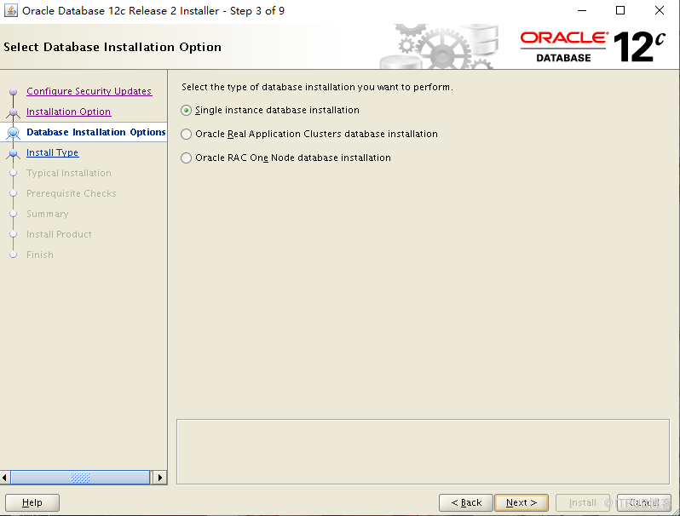This screenshot has height=516, width=680.
Task: Click the Installation Option step bullet icon
Action: tap(14, 112)
